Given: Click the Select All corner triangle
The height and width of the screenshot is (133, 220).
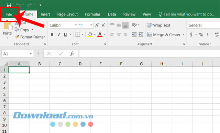Looking at the screenshot, I should pyautogui.click(x=5, y=64).
